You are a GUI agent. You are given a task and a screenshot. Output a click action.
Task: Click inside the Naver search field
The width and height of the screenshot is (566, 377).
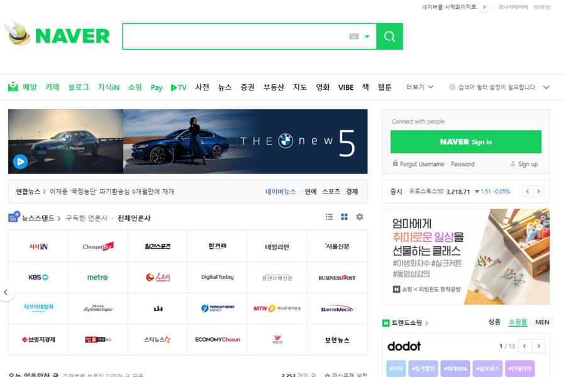(233, 36)
